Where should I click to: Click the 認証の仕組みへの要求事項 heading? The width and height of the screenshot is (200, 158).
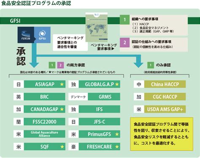point(151,42)
